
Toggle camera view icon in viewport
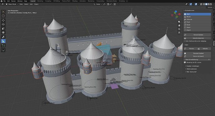tap(179, 29)
